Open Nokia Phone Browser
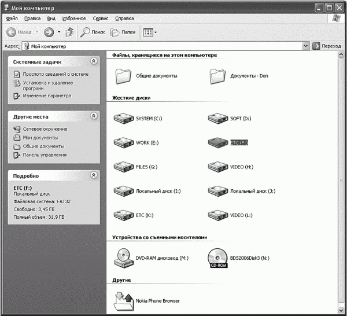 click(x=124, y=300)
